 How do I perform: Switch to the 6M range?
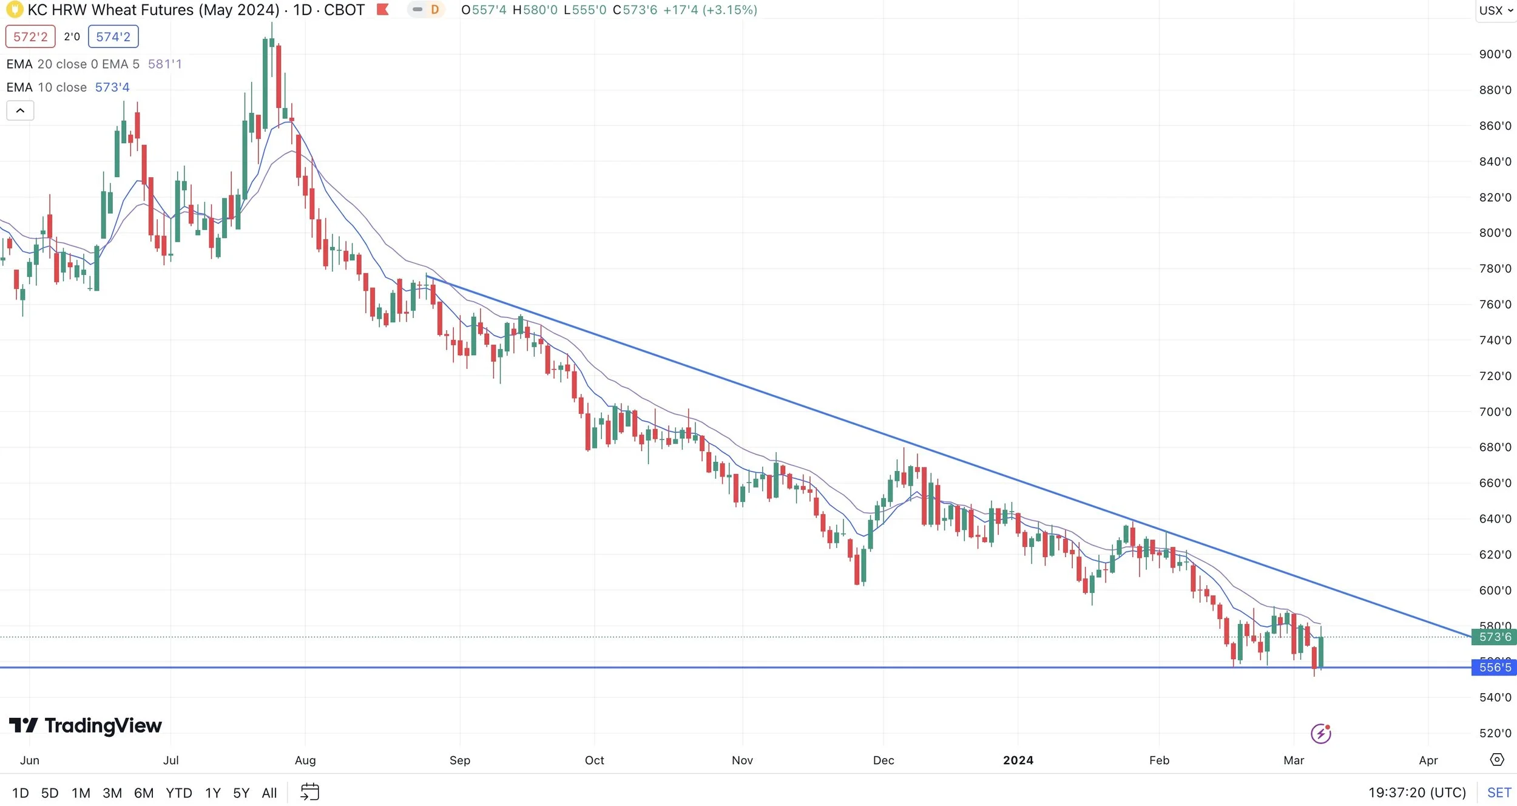[144, 793]
